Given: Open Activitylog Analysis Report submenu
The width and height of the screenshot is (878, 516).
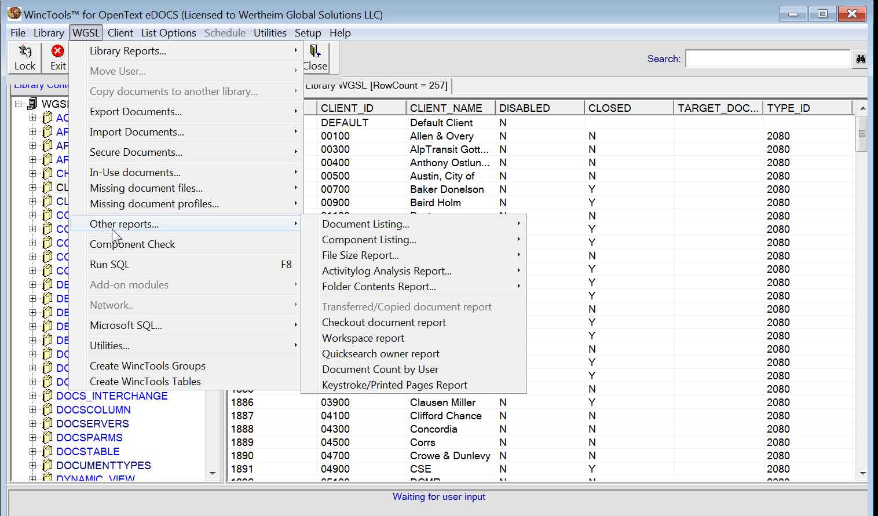Looking at the screenshot, I should pyautogui.click(x=414, y=271).
